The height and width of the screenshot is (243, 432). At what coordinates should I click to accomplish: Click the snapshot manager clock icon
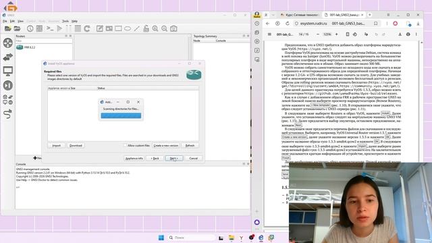[30, 28]
